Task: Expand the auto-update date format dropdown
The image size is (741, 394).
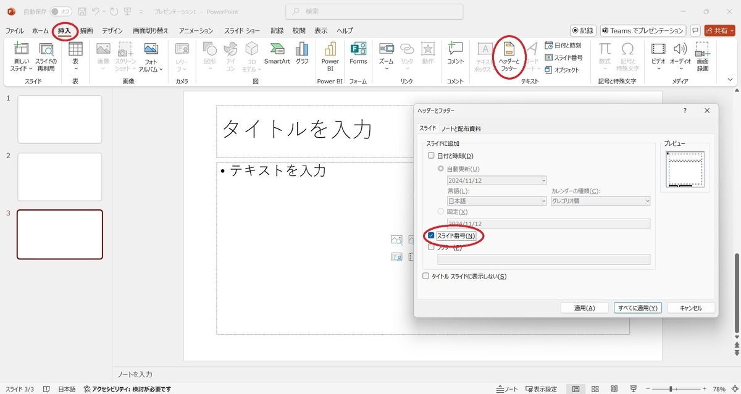Action: pos(496,180)
